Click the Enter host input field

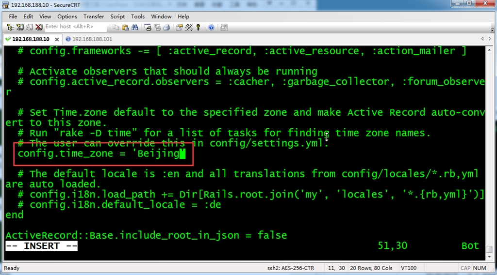75,27
